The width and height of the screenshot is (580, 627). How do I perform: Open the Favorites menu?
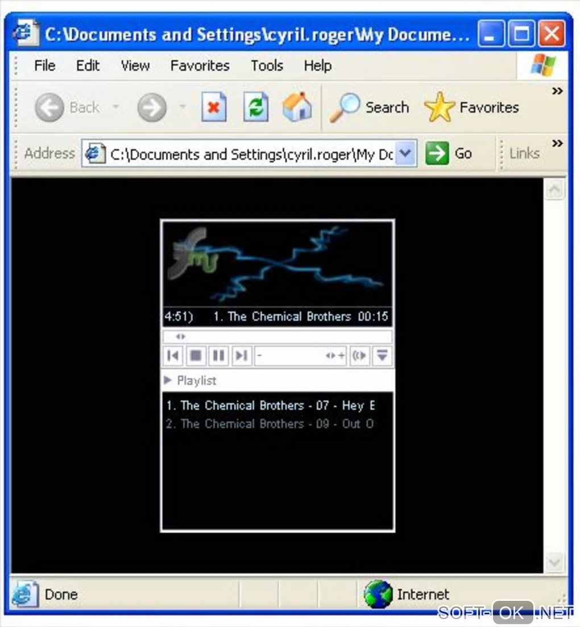[x=200, y=65]
